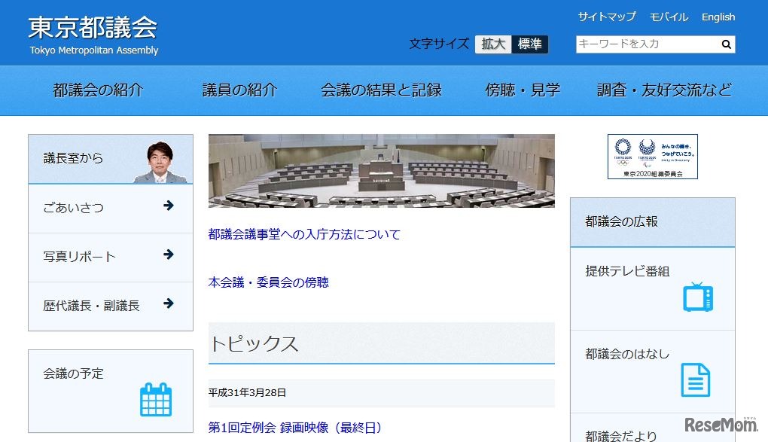Open the 議員の紹介 menu
Image resolution: width=768 pixels, height=442 pixels.
coord(240,89)
